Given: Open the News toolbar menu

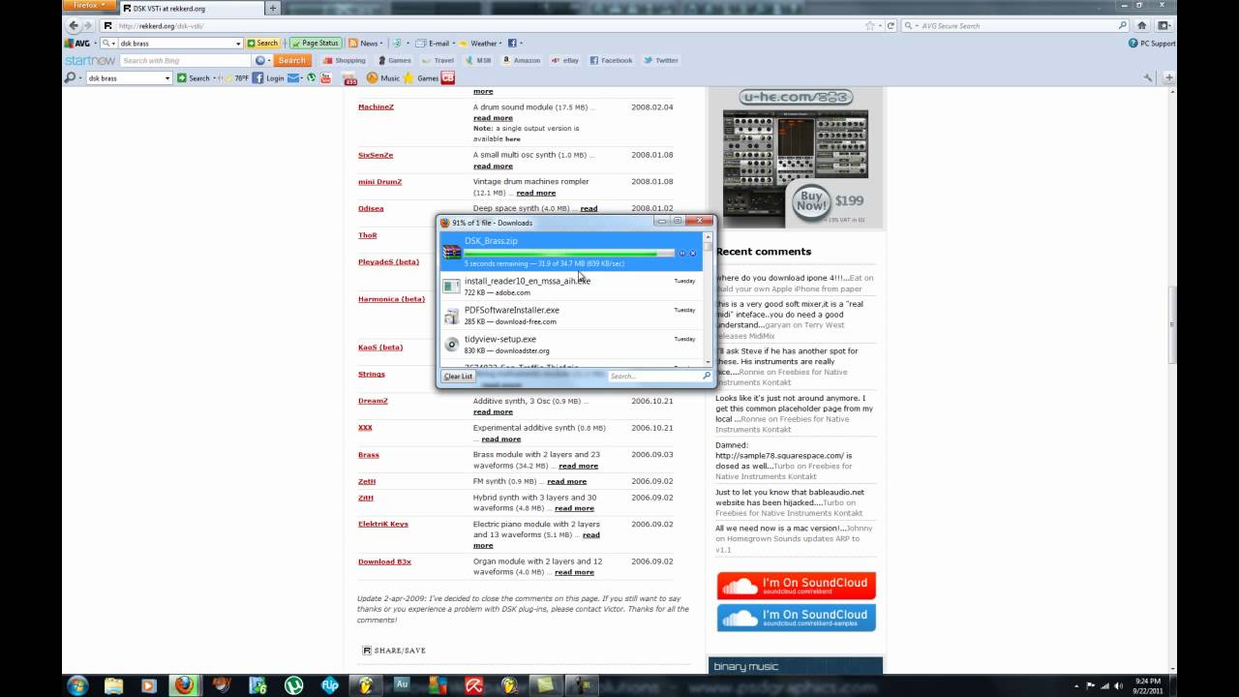Looking at the screenshot, I should point(367,44).
